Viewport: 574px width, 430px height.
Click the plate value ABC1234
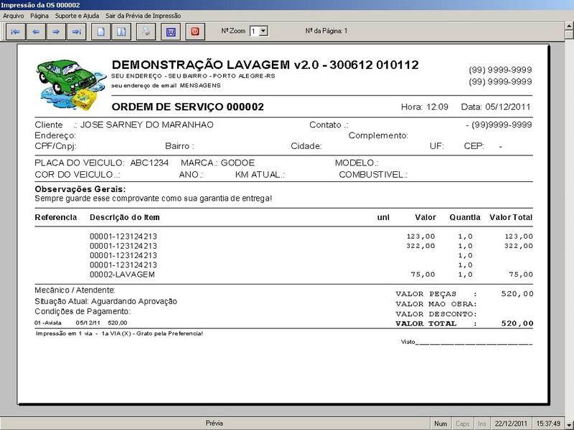click(149, 163)
